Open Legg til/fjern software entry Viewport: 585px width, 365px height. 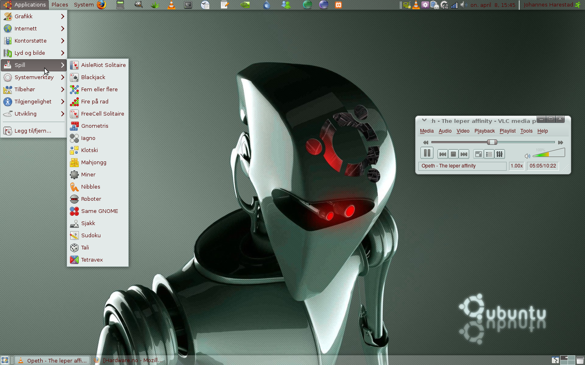coord(32,131)
